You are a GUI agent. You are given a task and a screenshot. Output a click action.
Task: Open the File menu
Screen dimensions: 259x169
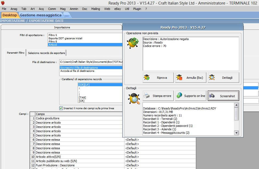pos(4,9)
